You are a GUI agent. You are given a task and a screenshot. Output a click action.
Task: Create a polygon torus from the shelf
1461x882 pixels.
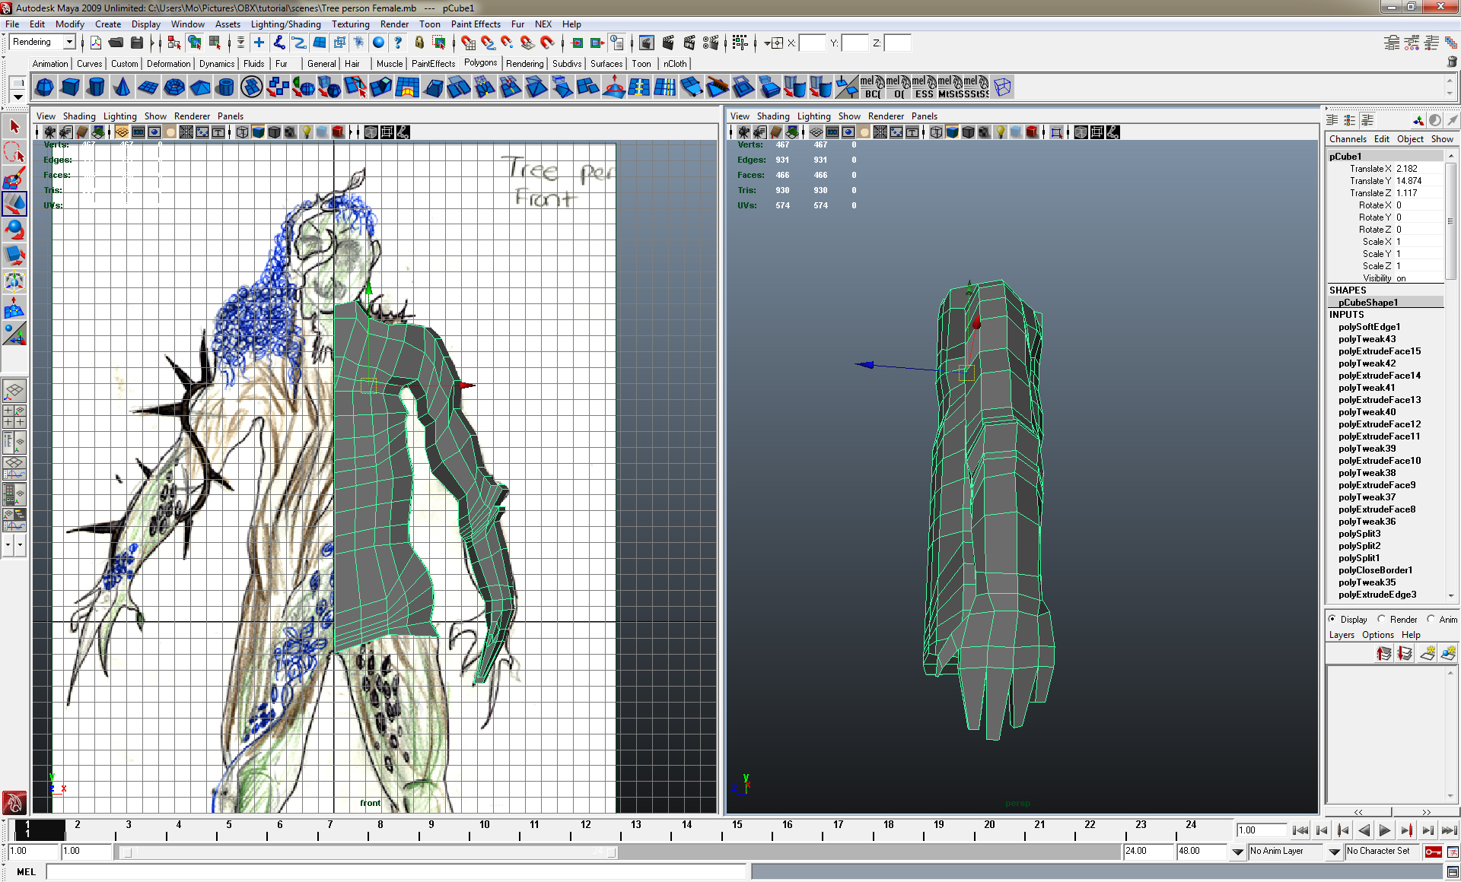pos(174,87)
